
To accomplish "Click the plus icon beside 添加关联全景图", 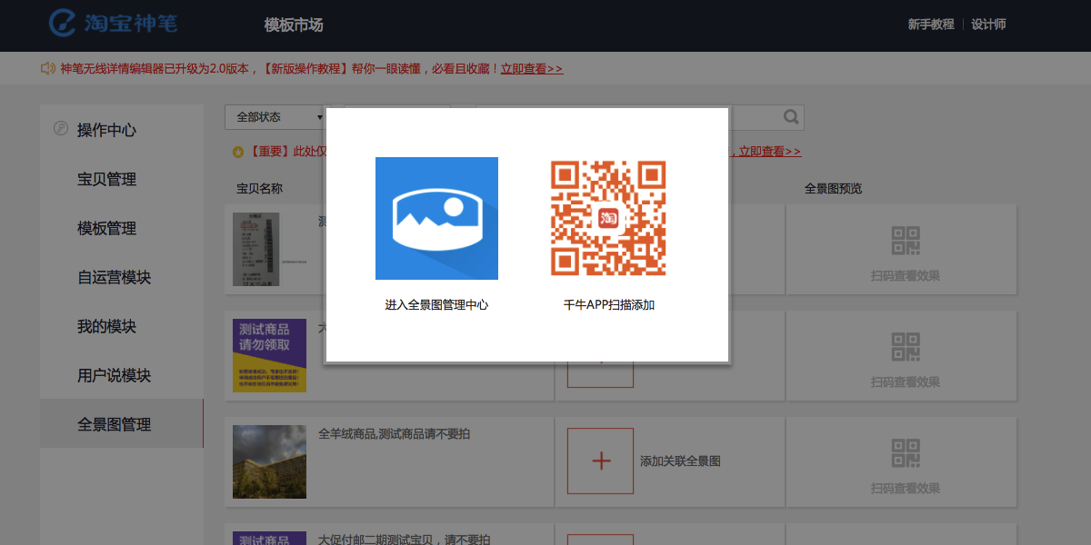I will coord(600,461).
